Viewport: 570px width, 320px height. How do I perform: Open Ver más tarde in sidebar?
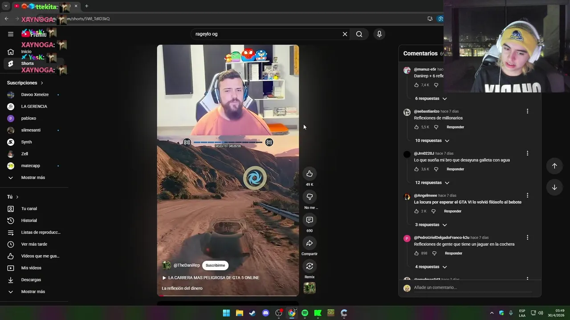34,244
